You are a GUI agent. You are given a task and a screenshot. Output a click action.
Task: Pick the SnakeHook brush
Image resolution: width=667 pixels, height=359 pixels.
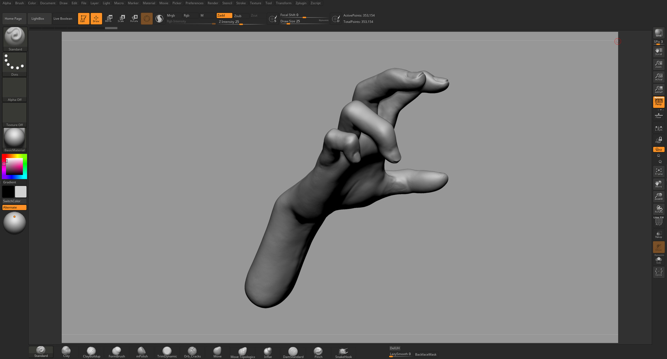343,352
